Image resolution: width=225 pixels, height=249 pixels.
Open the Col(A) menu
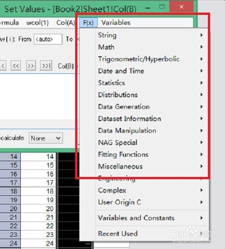pos(66,23)
